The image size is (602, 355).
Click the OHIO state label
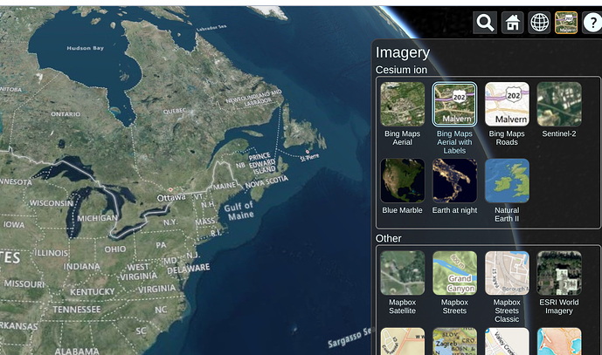[115, 249]
